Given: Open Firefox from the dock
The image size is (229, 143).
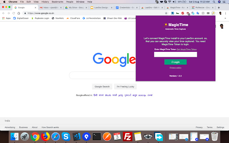Looking at the screenshot, I should [45, 137].
